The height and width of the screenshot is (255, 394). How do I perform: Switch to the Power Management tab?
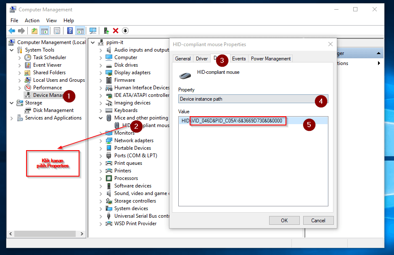click(x=270, y=59)
